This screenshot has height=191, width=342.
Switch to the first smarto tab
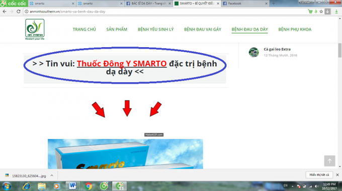point(52,4)
